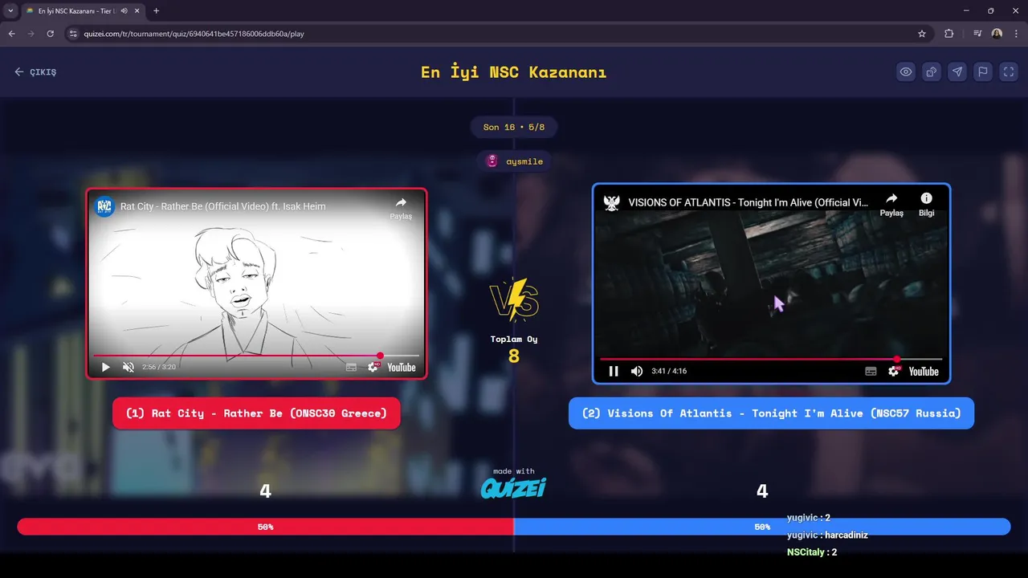
Task: Open media control icon in browser toolbar
Action: pyautogui.click(x=977, y=34)
